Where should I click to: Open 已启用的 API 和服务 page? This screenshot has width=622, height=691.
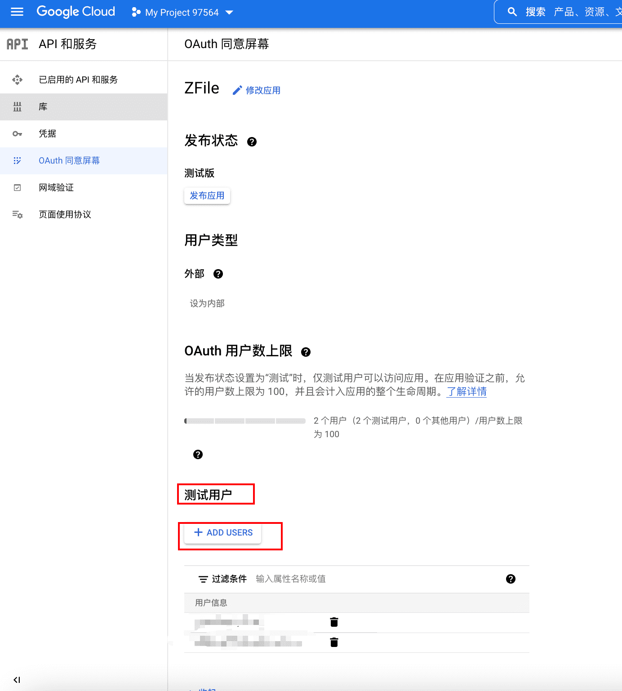point(78,80)
